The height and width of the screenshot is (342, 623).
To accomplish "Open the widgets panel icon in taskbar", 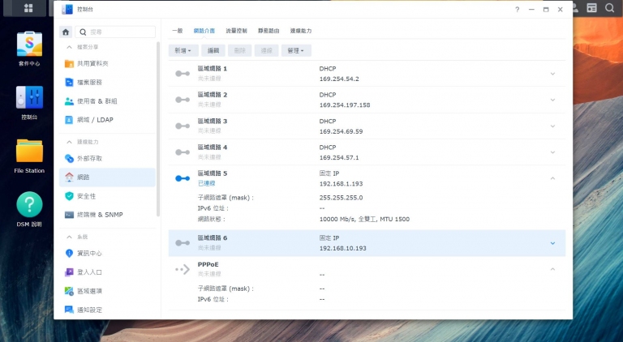I will pos(592,8).
